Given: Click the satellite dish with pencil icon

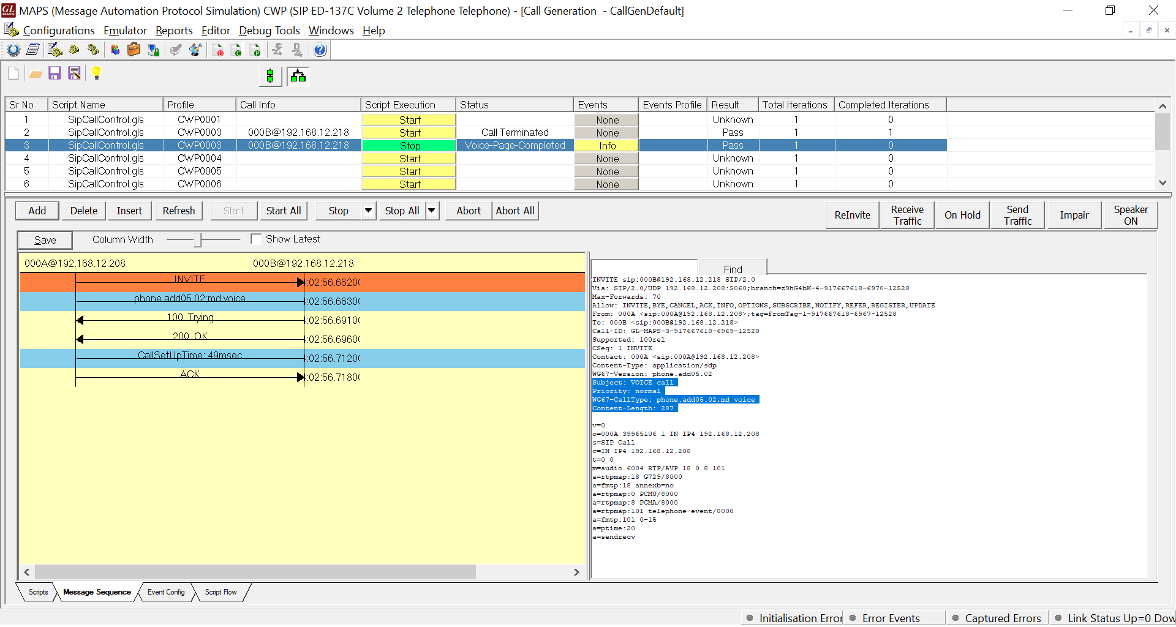Looking at the screenshot, I should pyautogui.click(x=195, y=50).
